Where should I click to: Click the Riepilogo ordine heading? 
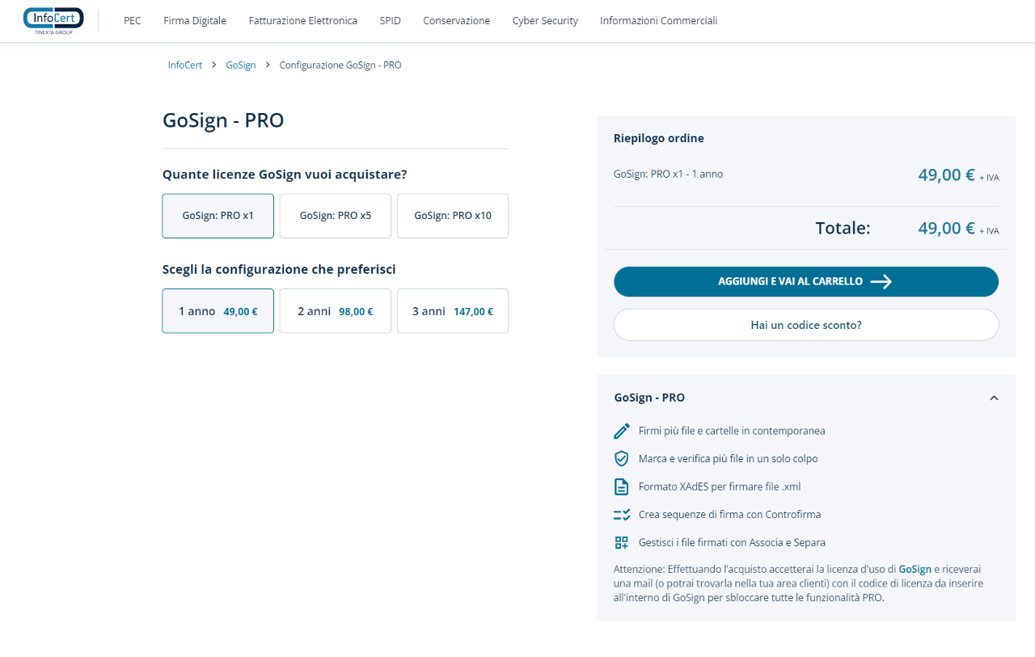tap(659, 138)
